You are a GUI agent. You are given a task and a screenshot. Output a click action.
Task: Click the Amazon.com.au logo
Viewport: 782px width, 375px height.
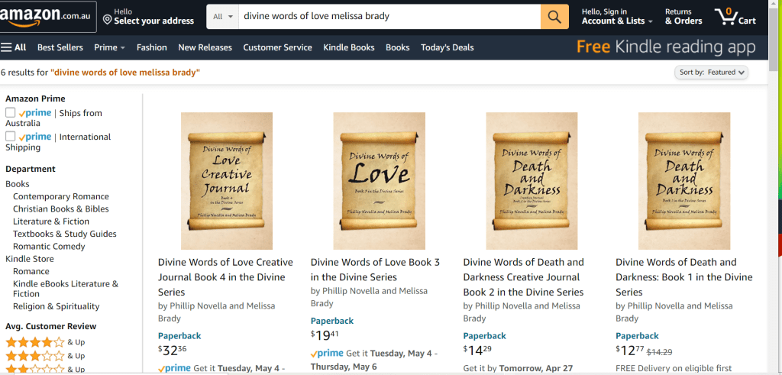click(x=48, y=17)
